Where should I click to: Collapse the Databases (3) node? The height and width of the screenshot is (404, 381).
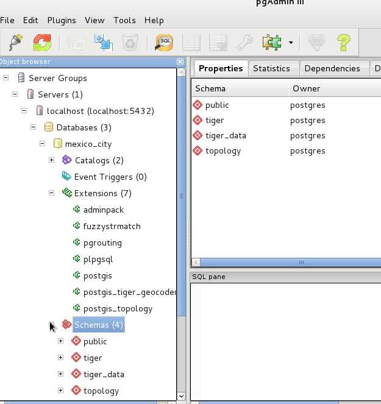pos(34,127)
